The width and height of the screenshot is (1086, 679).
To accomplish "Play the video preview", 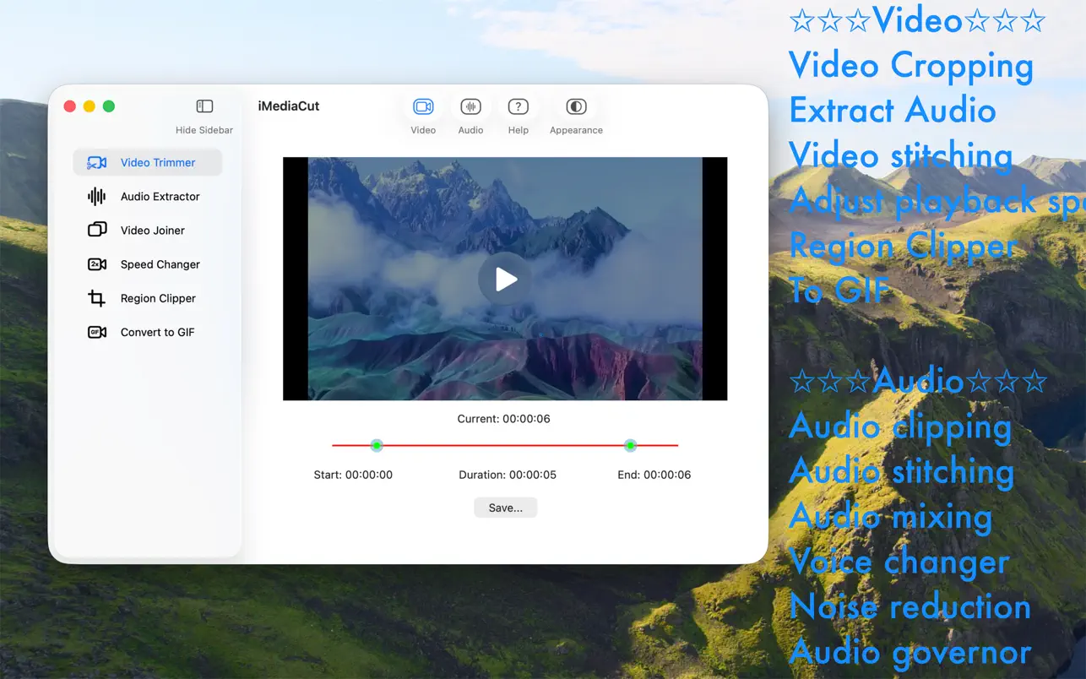I will (x=505, y=279).
